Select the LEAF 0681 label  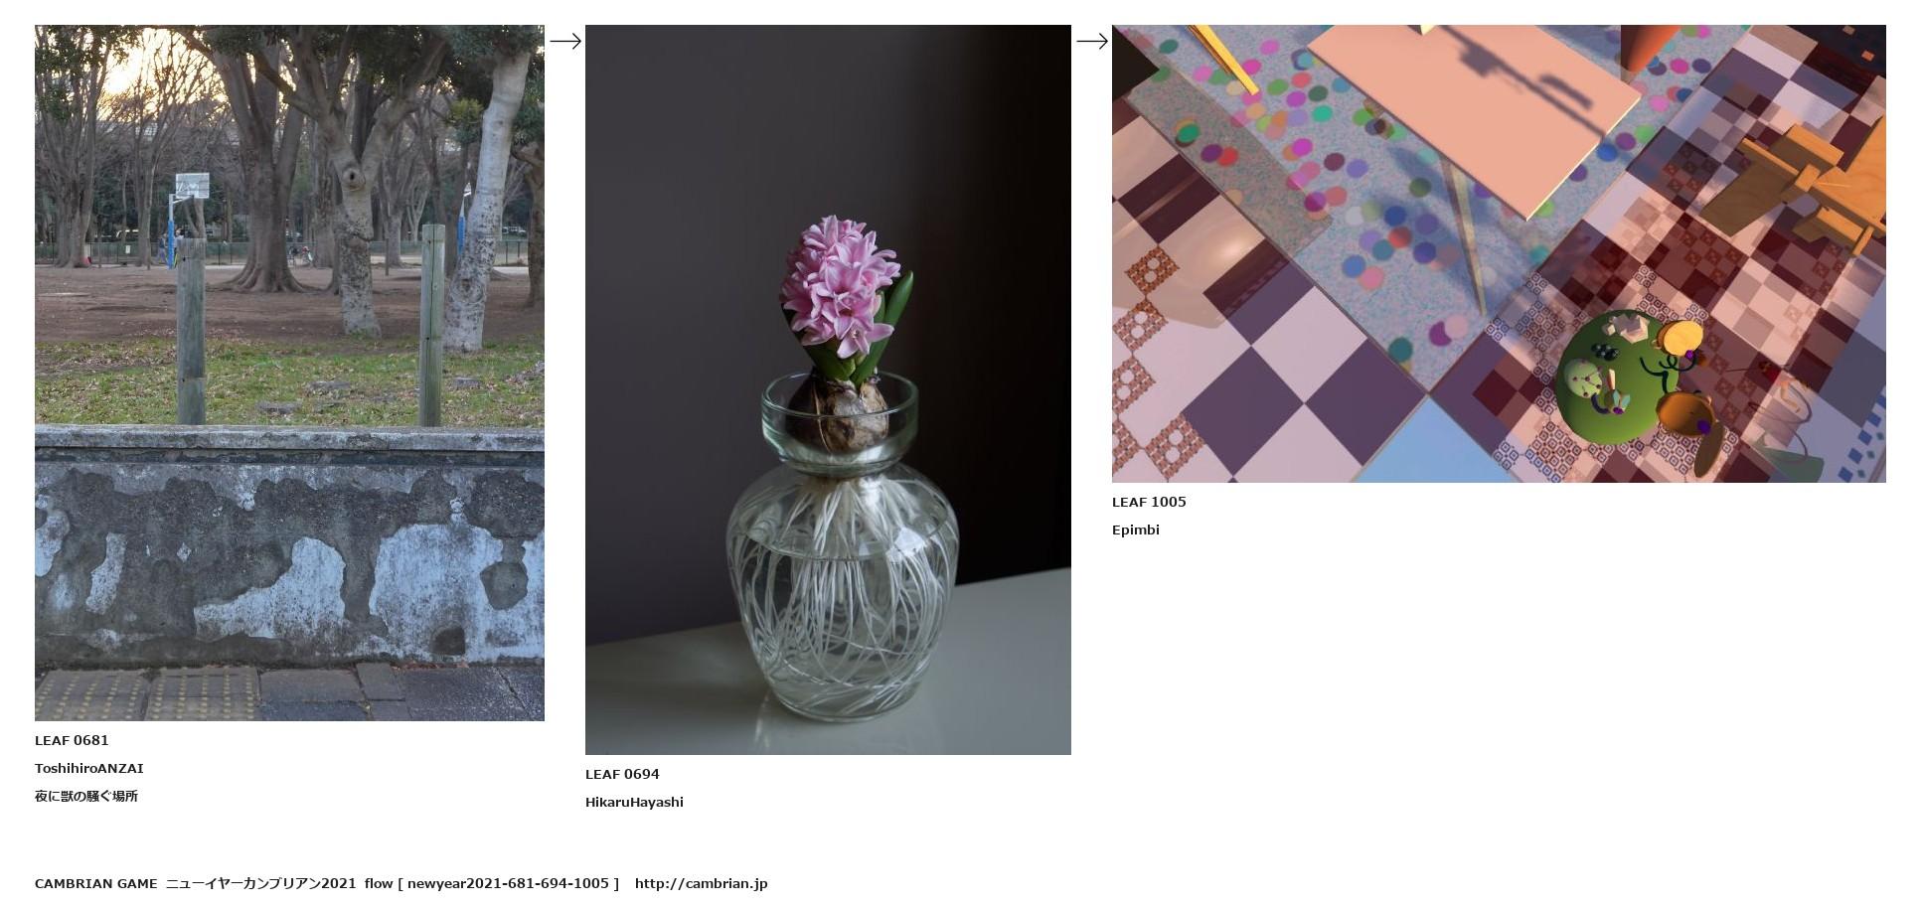(72, 740)
